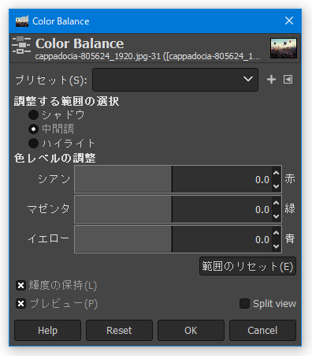Decrease the イエロー–青 value with down arrow
Viewport: 312px width, 356px height.
(x=276, y=246)
